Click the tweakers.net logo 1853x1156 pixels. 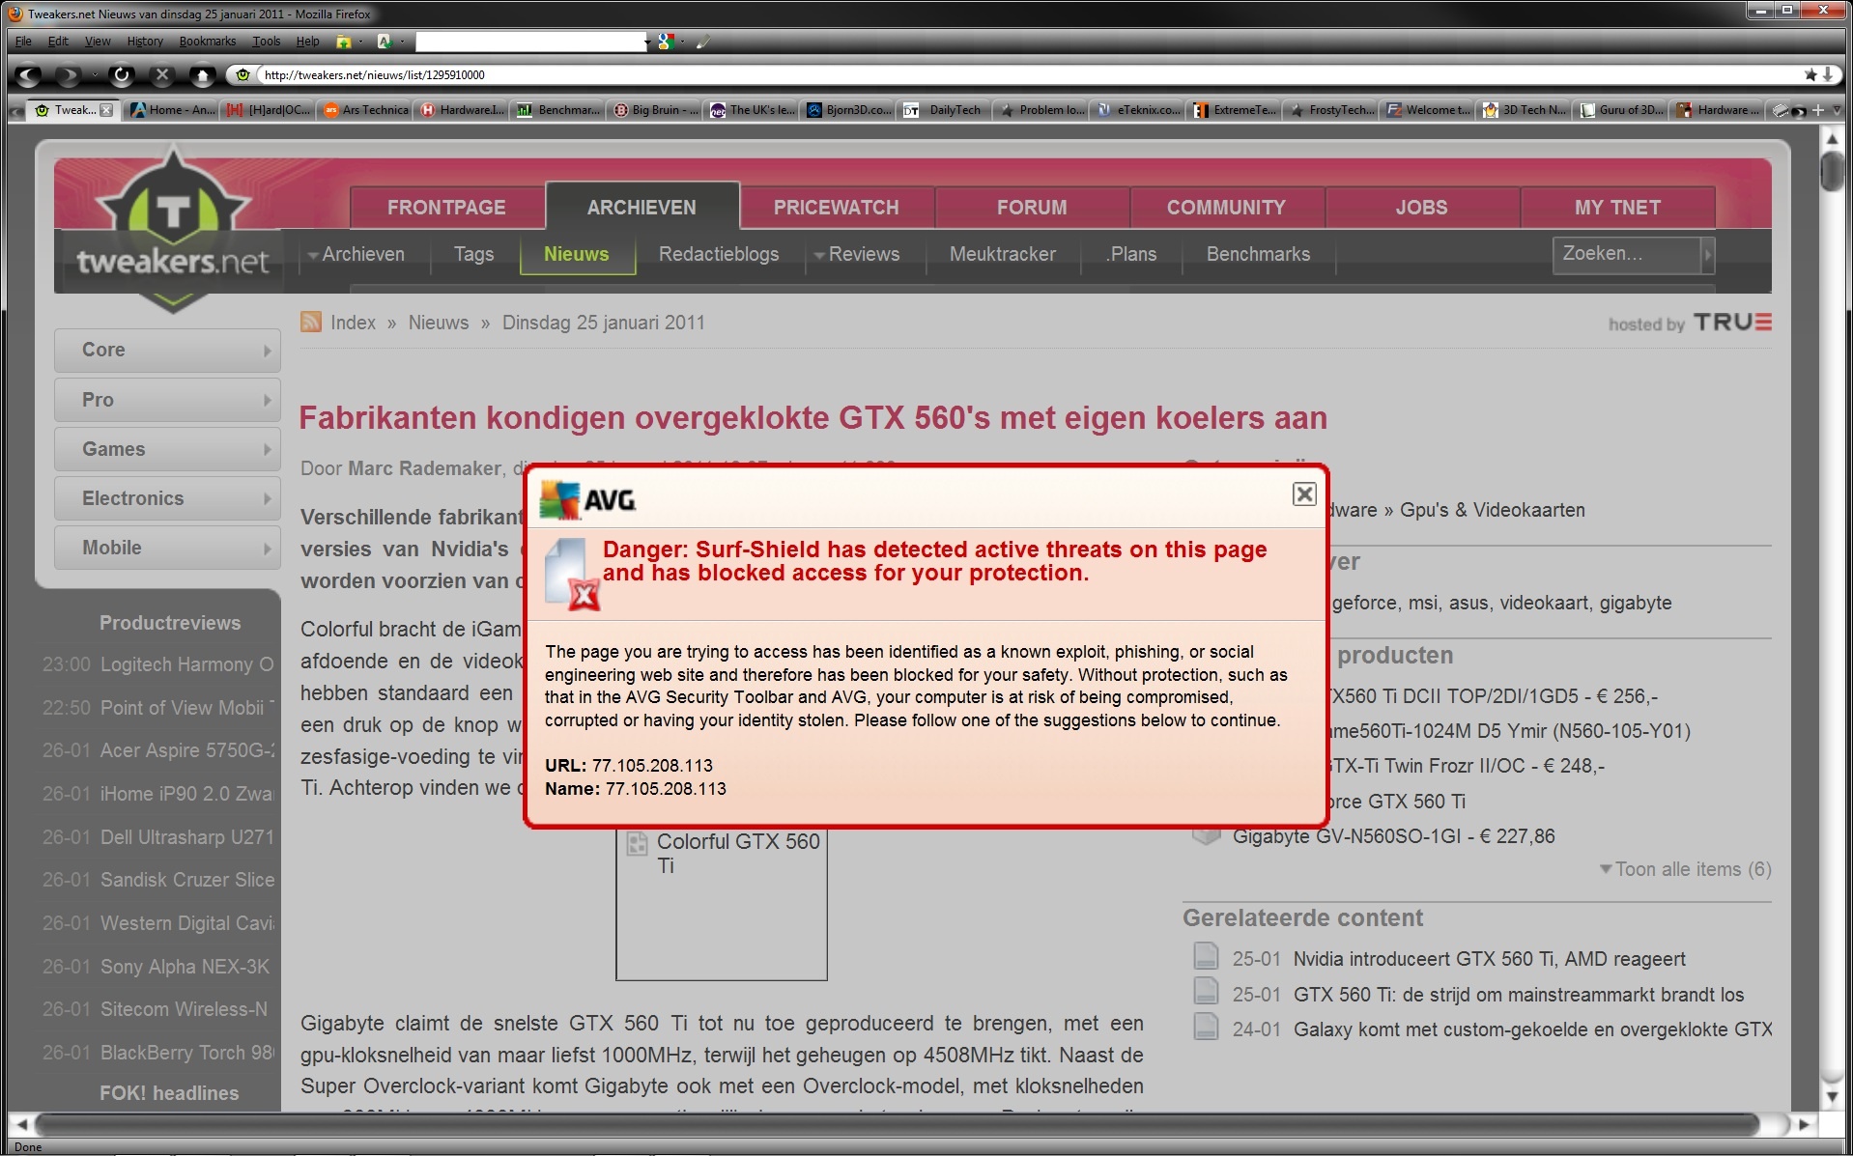[172, 232]
